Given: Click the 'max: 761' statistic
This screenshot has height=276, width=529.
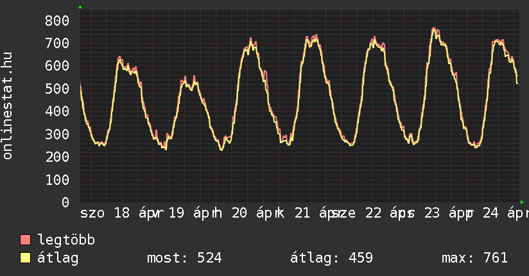Looking at the screenshot, I should click(x=474, y=258).
